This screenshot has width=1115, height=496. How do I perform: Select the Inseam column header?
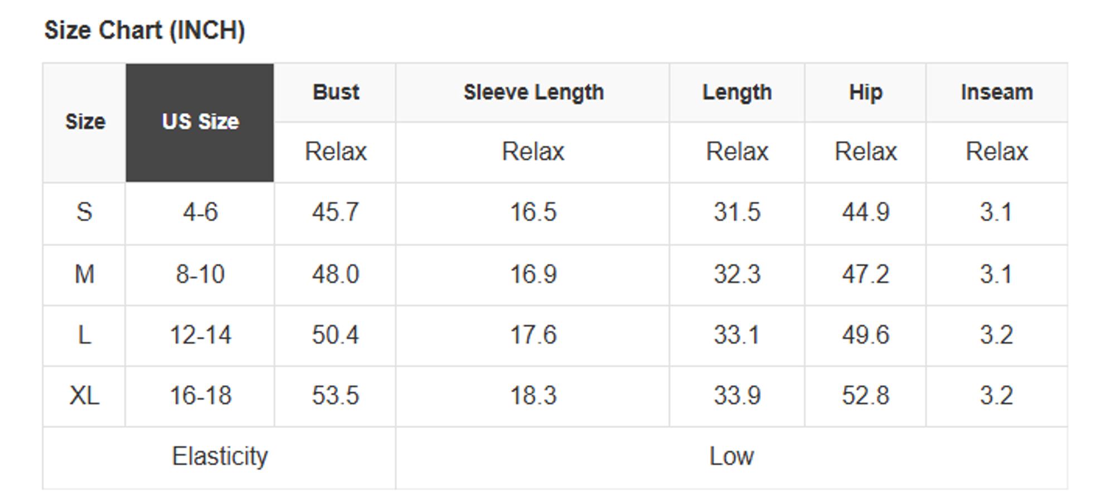[996, 93]
